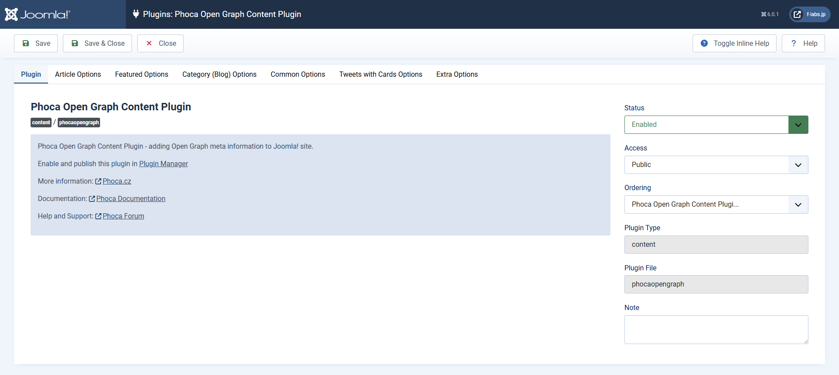
Task: Click the external-link icon before Phoca Documentation
Action: pyautogui.click(x=92, y=199)
